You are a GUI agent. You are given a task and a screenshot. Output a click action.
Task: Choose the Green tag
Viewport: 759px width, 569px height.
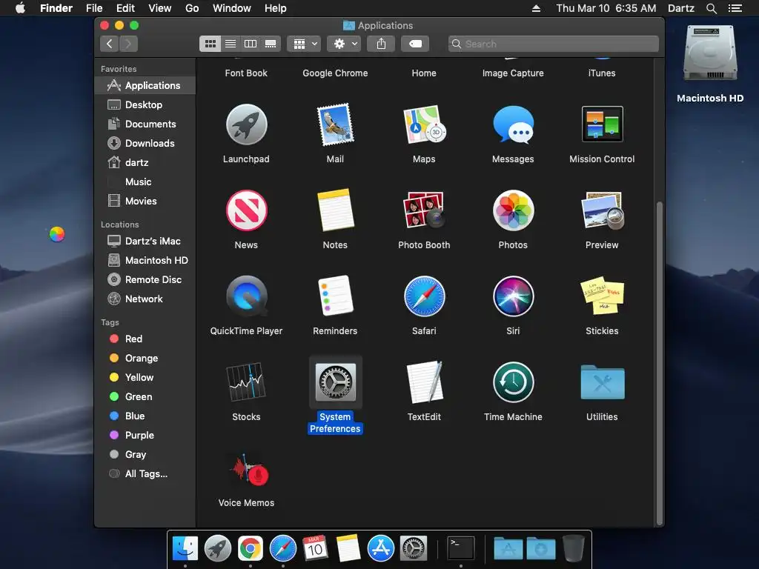145,396
